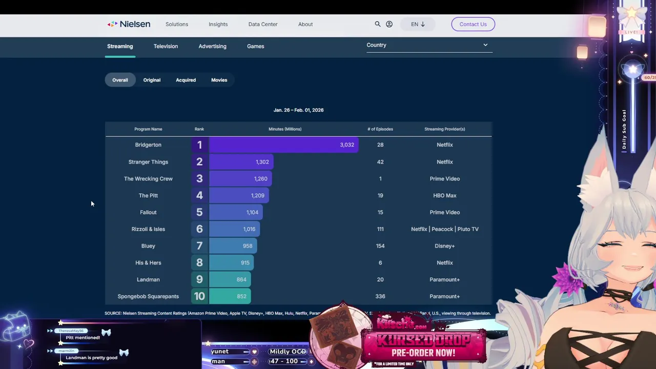Screen dimensions: 656x369
Task: Switch to the Television tab
Action: 166,46
